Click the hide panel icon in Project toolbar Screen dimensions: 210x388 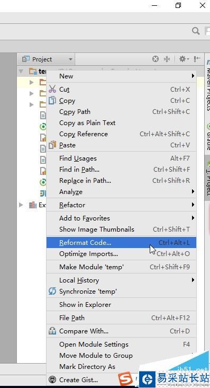coord(197,59)
